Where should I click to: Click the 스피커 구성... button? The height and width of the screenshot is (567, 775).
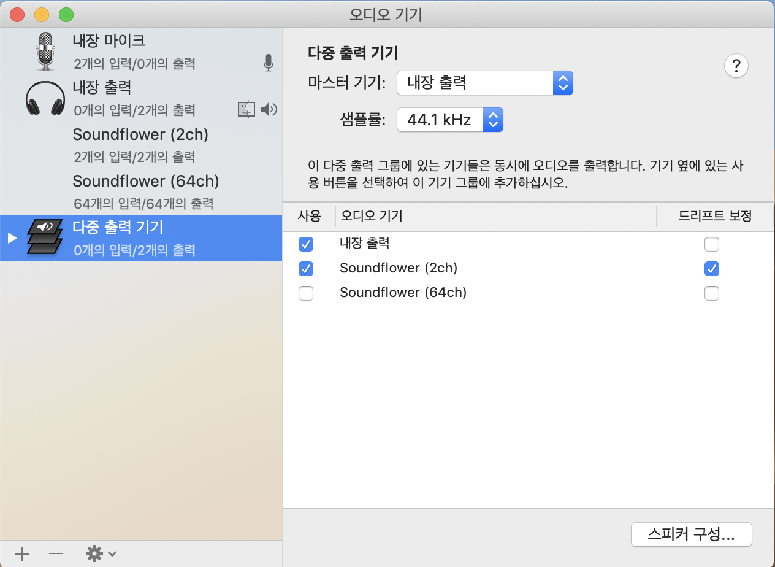(691, 534)
